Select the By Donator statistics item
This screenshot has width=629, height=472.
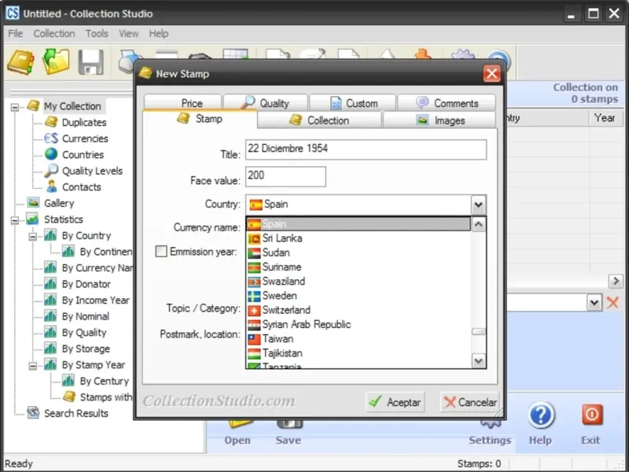pyautogui.click(x=86, y=284)
